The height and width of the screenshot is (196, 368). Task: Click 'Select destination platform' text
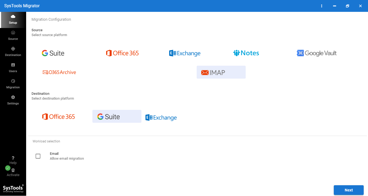[53, 99]
